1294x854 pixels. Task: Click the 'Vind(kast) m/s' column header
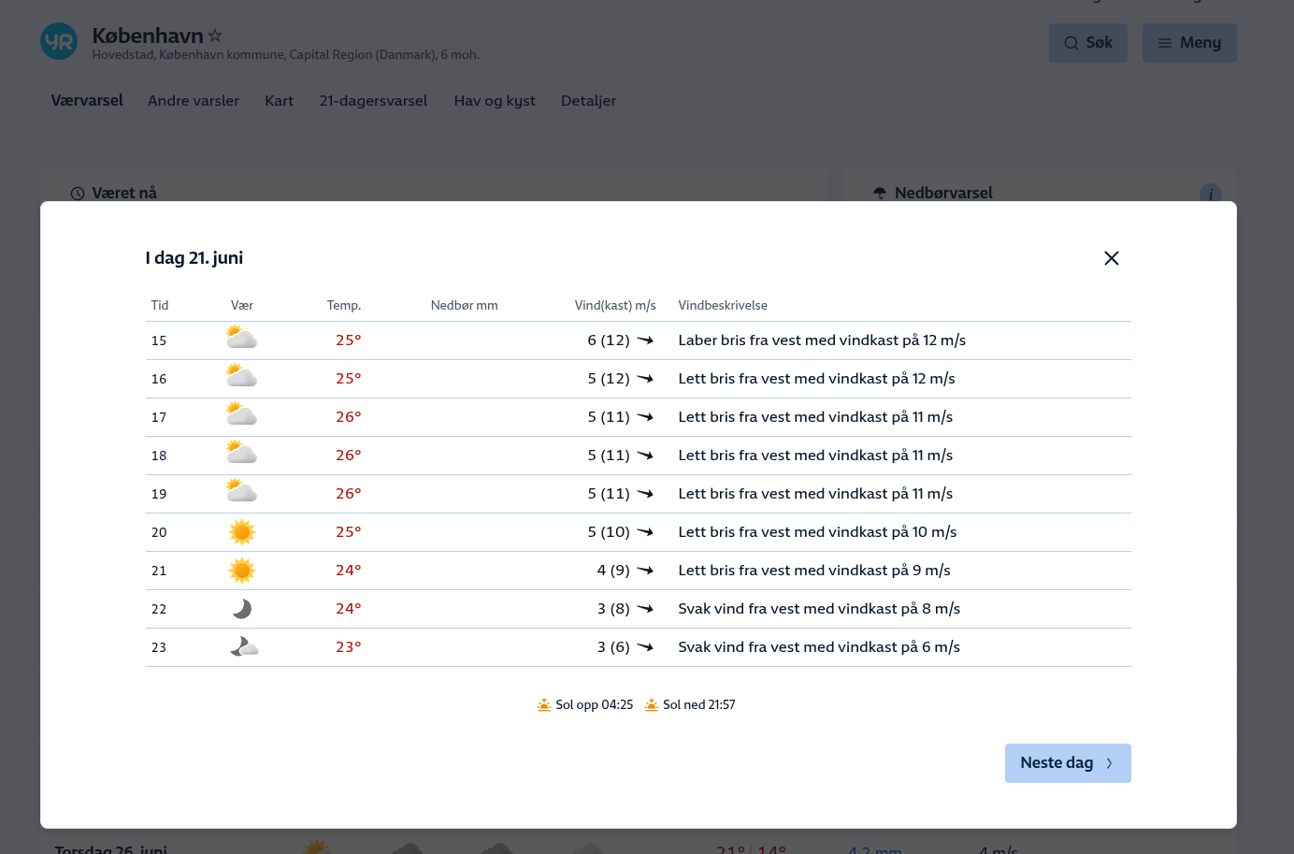pos(615,305)
